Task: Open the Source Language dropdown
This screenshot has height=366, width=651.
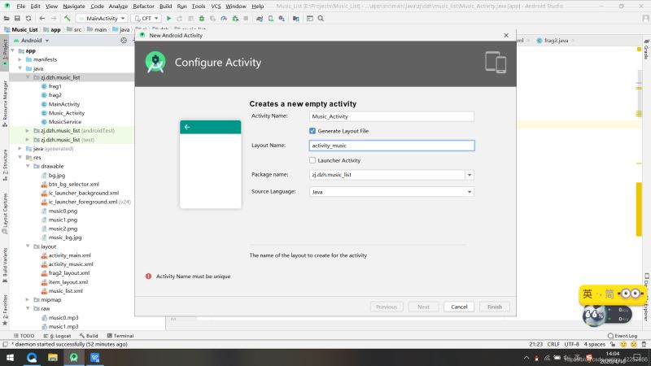Action: point(470,192)
